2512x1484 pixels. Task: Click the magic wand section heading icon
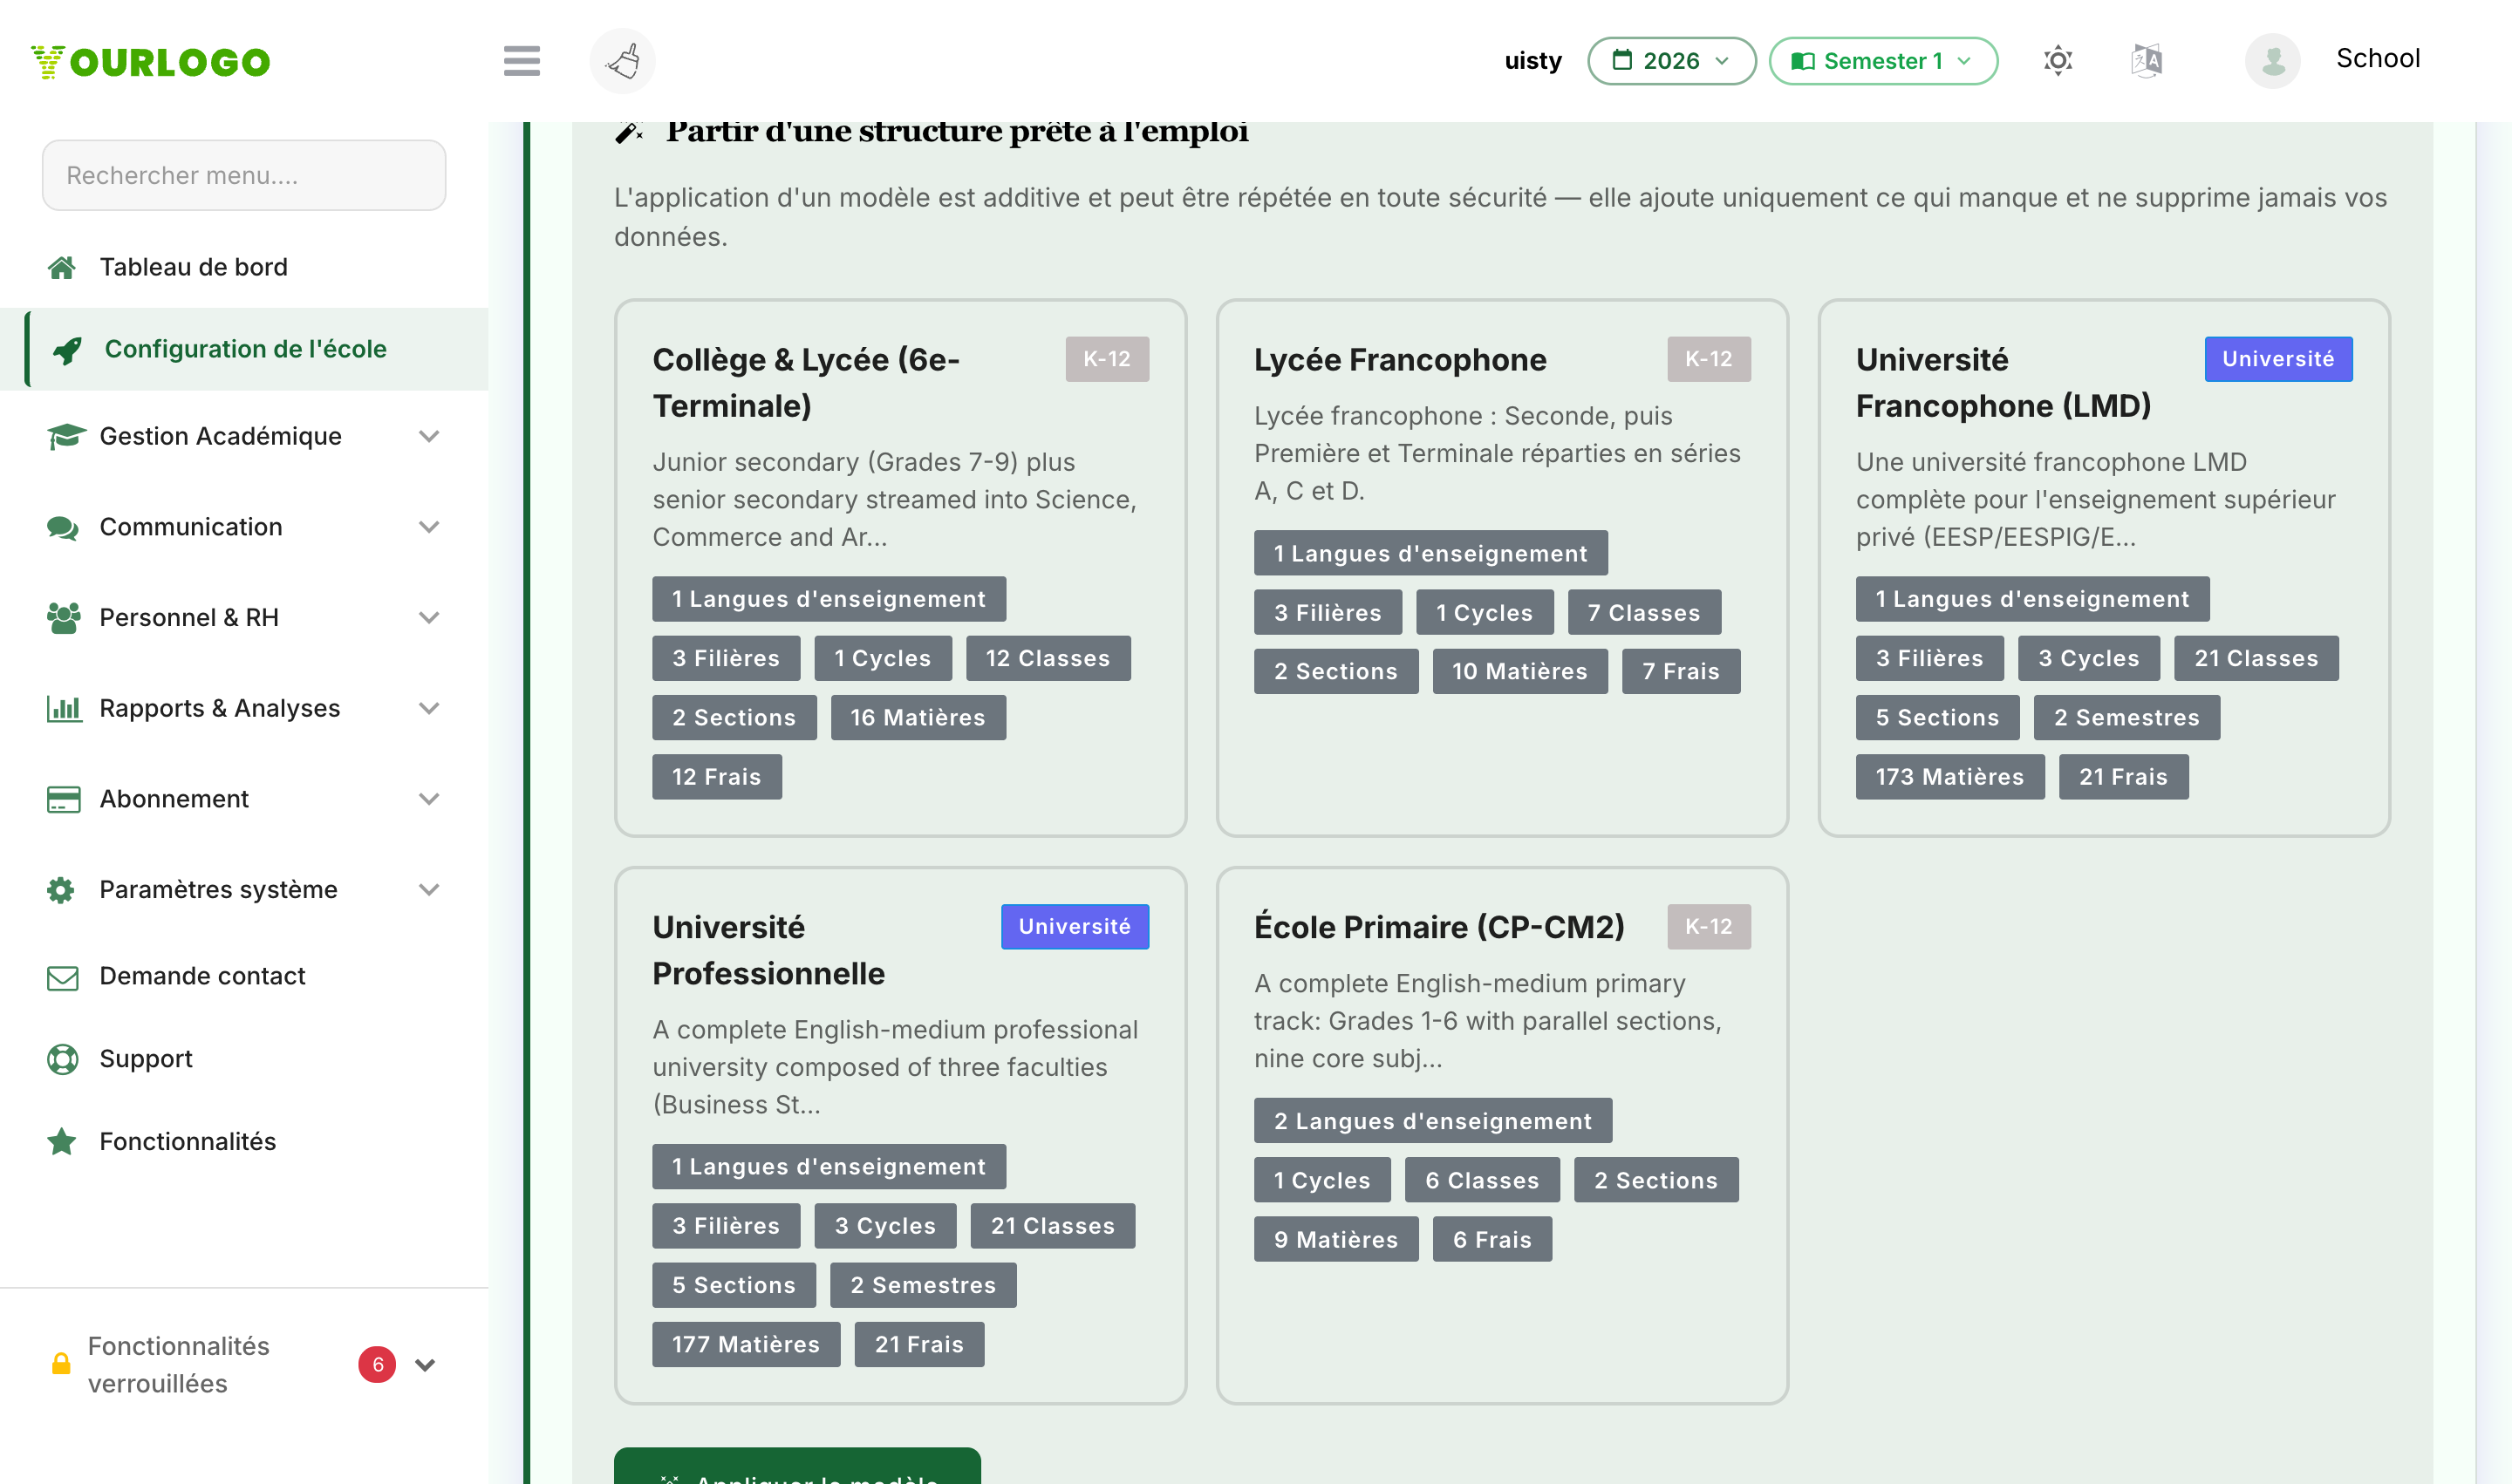tap(628, 132)
